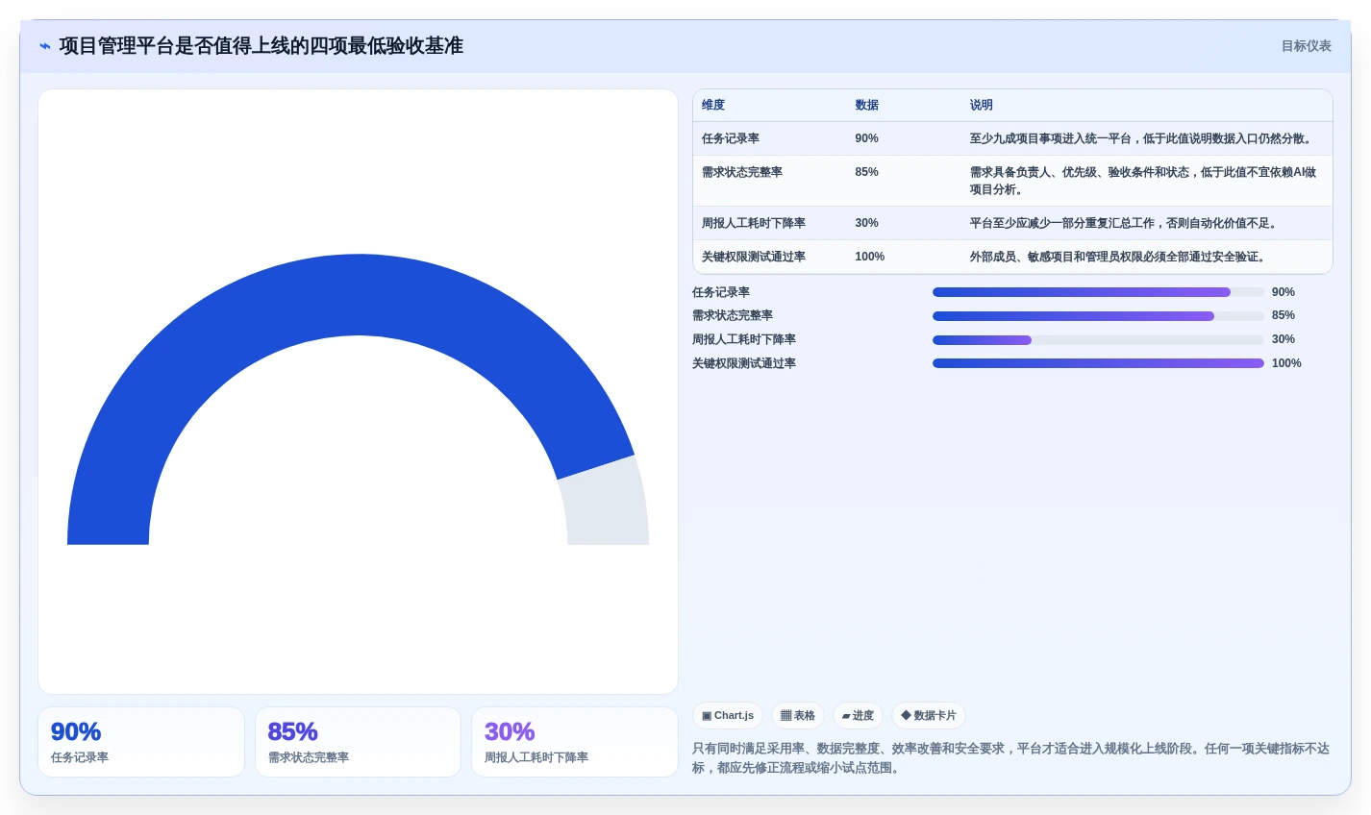Click the lightning icon beside the dashboard title
The height and width of the screenshot is (815, 1371).
pos(45,46)
